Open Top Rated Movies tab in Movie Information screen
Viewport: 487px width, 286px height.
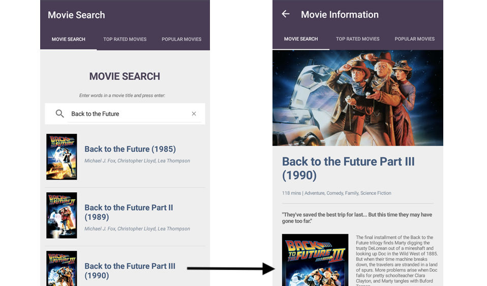coord(357,39)
